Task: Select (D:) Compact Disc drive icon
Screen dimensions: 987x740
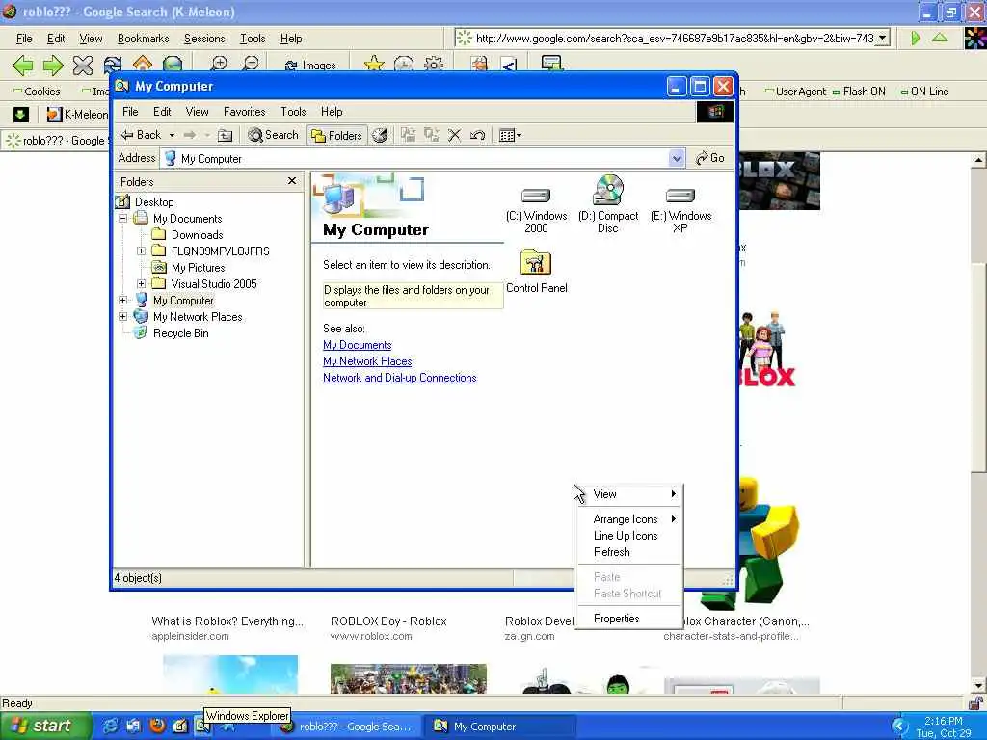Action: [608, 204]
